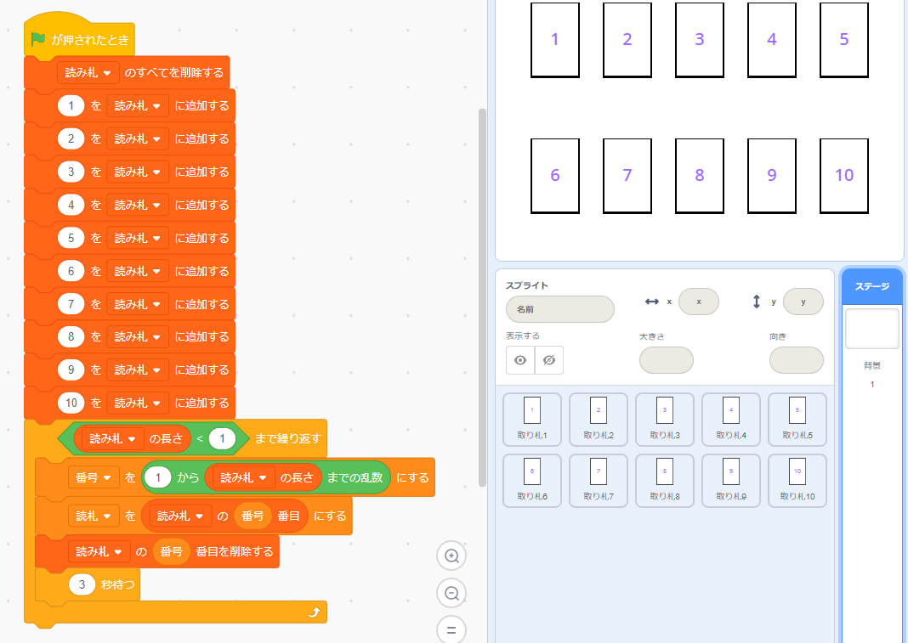The height and width of the screenshot is (643, 908).
Task: Click card number 3 on the stage
Action: tap(700, 39)
